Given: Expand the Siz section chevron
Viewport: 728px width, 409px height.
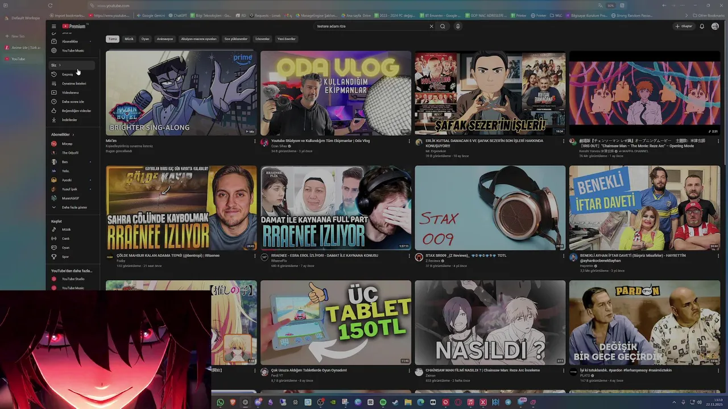Looking at the screenshot, I should coord(60,65).
